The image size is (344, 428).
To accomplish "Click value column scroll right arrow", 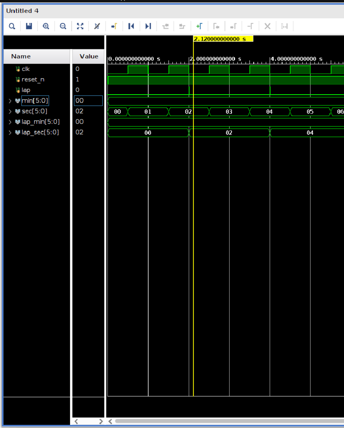I will (101, 421).
